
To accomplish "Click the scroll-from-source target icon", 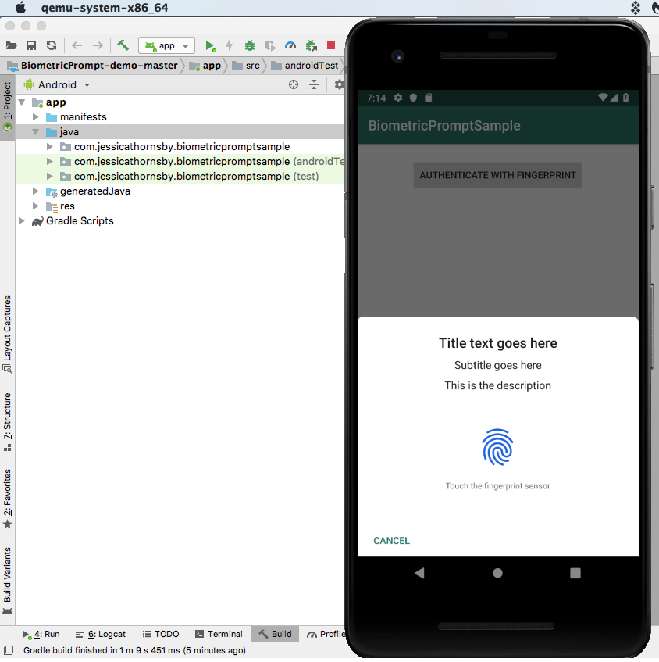I will tap(294, 84).
